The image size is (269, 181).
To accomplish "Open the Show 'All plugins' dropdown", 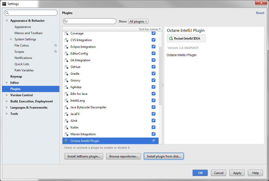I will pyautogui.click(x=138, y=21).
